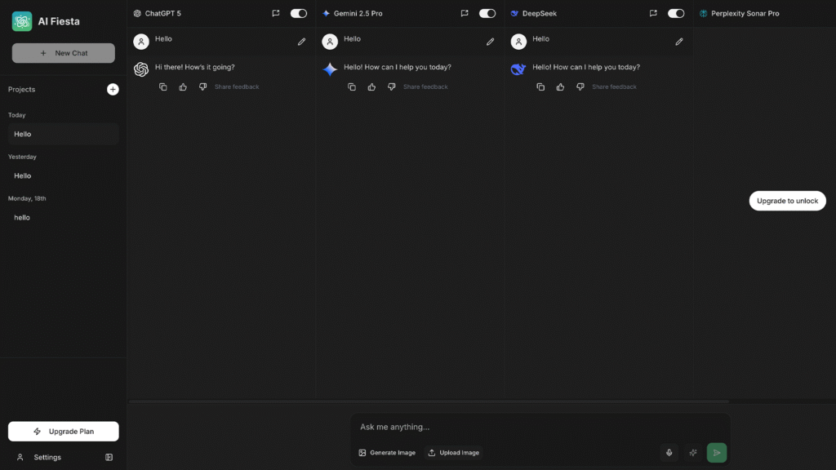This screenshot has width=836, height=470.
Task: Thumbs down the Gemini 2.5 Pro response
Action: (x=391, y=86)
